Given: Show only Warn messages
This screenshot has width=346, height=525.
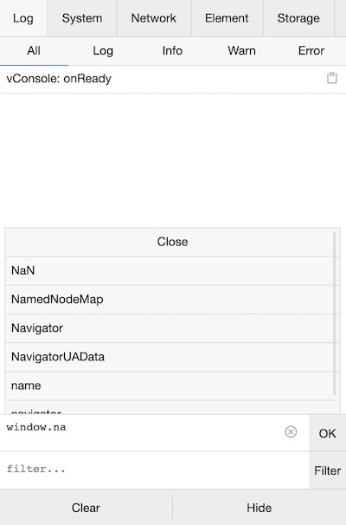Looking at the screenshot, I should click(x=241, y=51).
